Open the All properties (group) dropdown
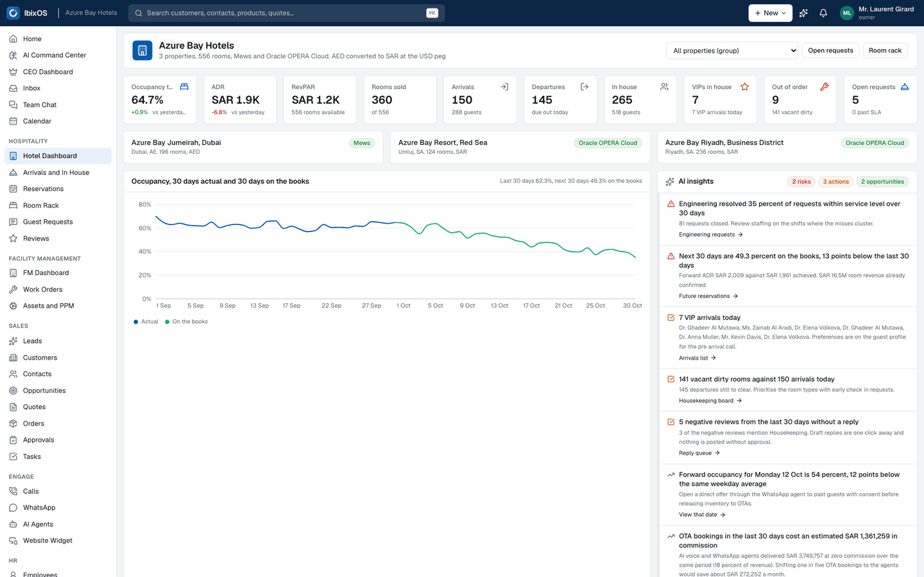This screenshot has height=577, width=924. point(732,51)
